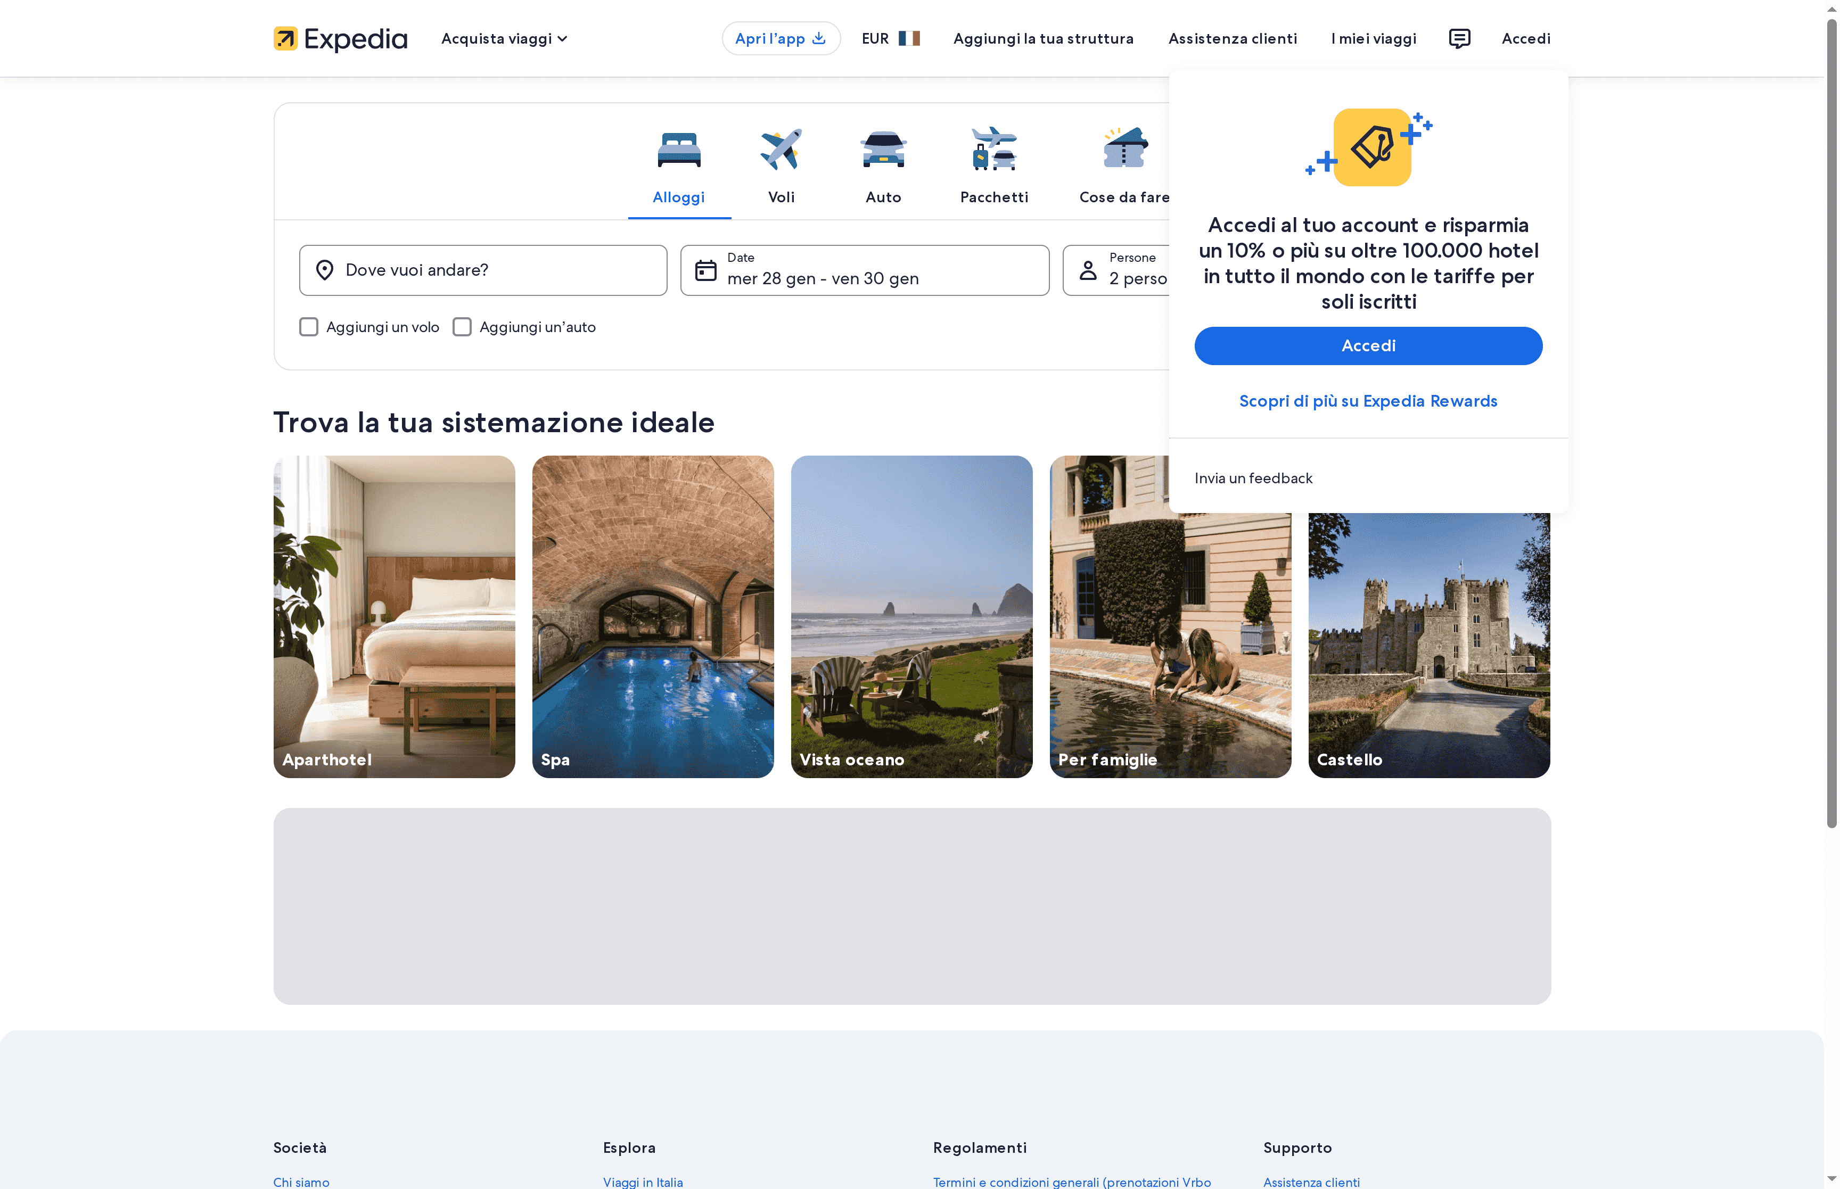This screenshot has height=1189, width=1840.
Task: Click inside the Dove vuoi andare? search field
Action: (483, 269)
